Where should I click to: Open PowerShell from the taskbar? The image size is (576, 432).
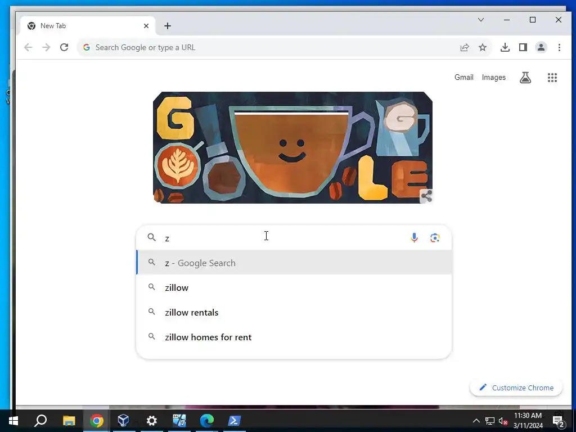234,421
